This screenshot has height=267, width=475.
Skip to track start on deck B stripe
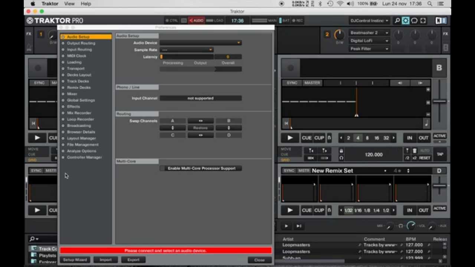[286, 123]
